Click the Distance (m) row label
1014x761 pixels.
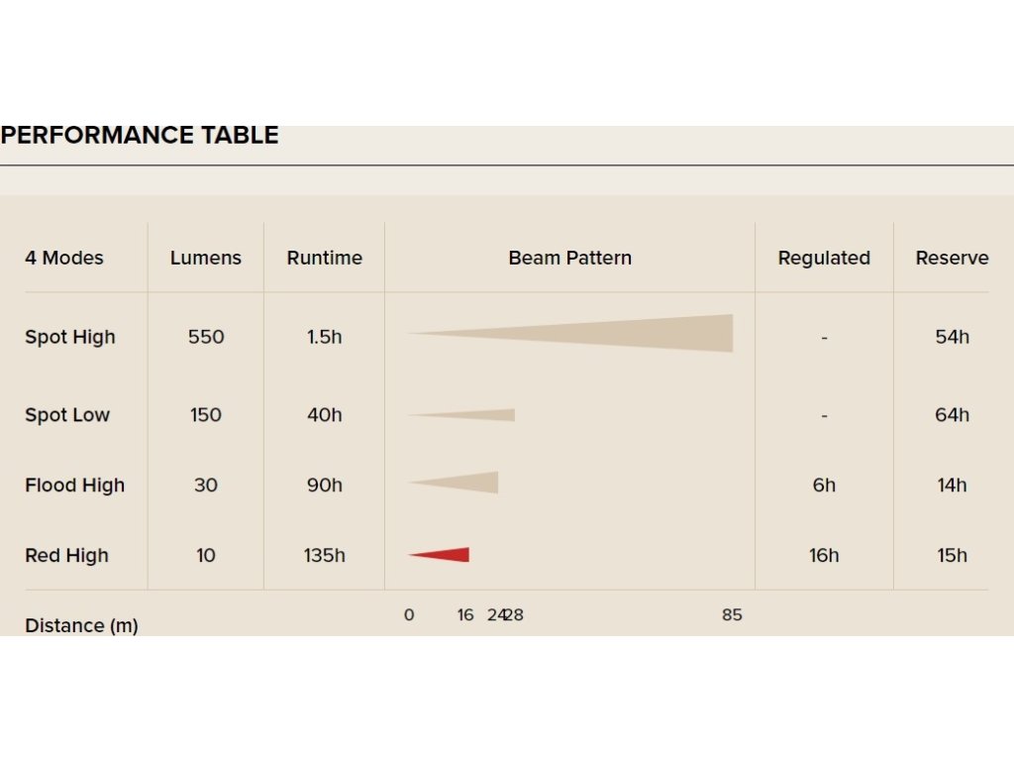(x=81, y=625)
